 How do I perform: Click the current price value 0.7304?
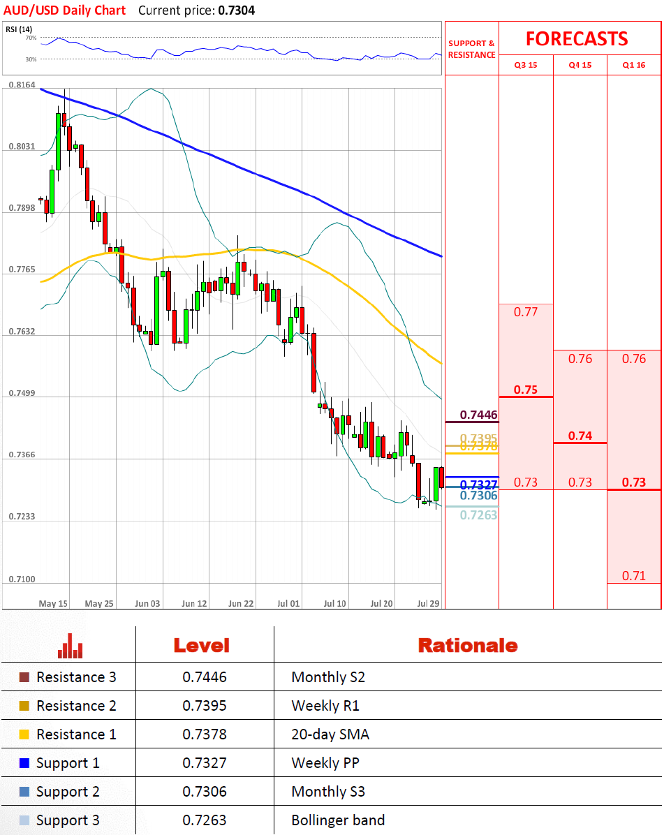tap(237, 10)
